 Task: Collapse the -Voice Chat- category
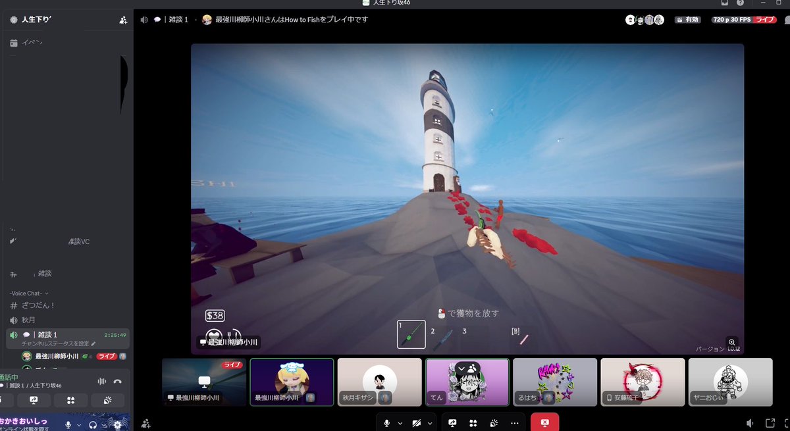click(29, 293)
